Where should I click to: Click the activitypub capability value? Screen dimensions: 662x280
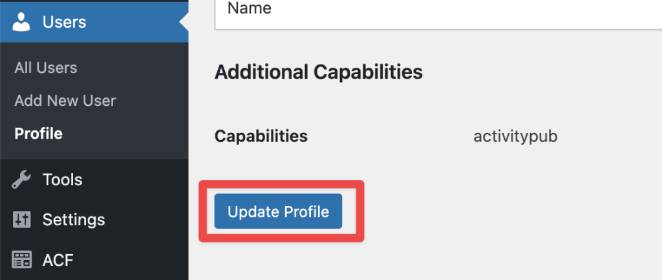click(x=515, y=136)
